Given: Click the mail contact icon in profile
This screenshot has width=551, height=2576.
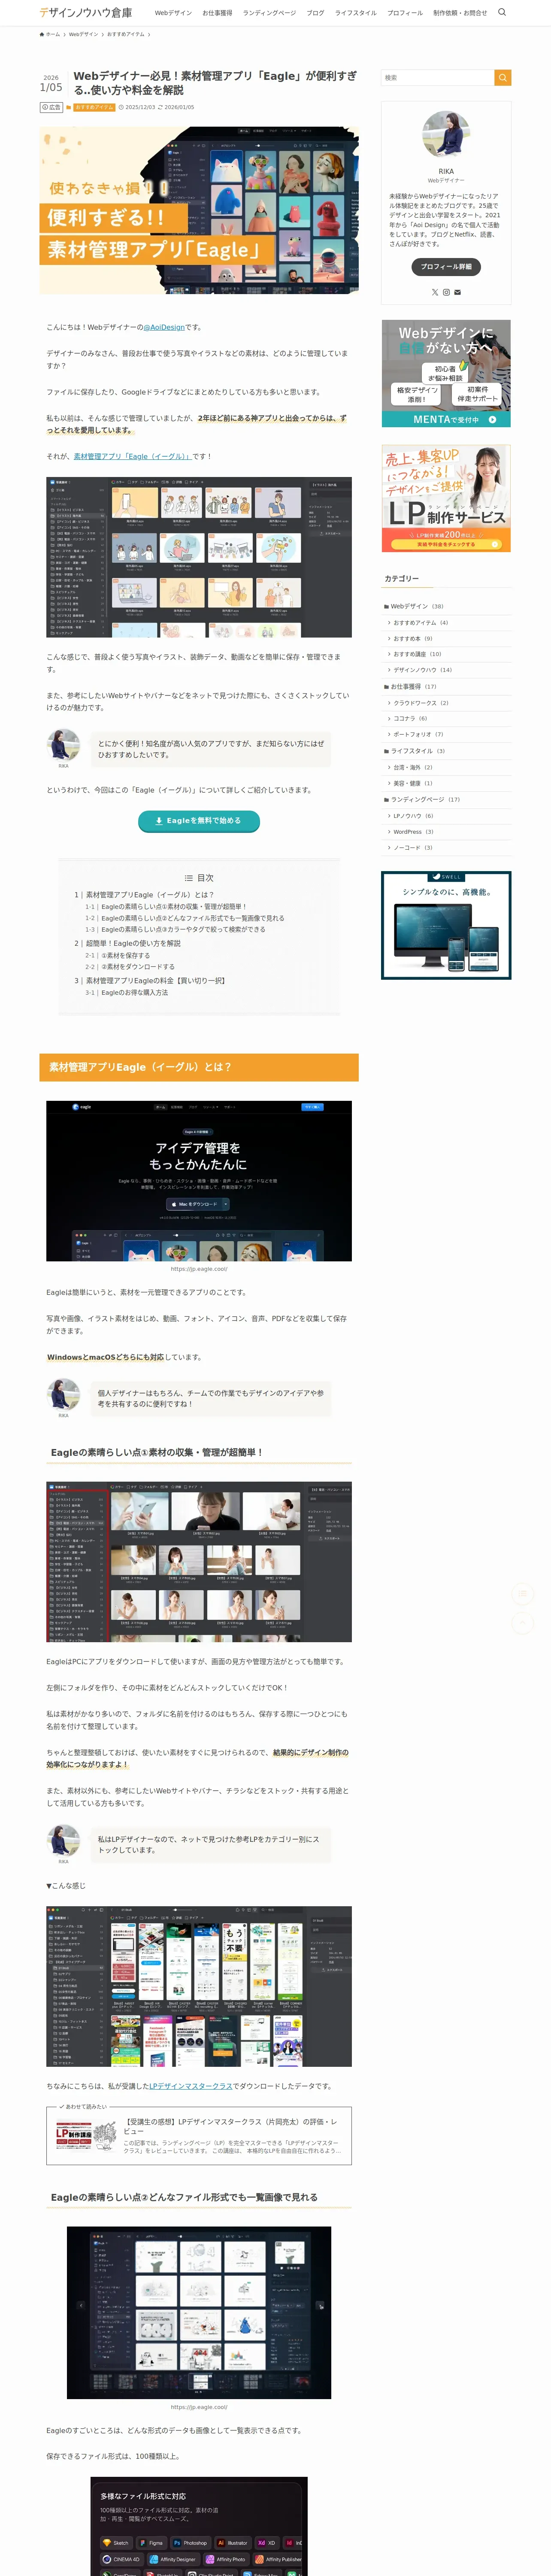Looking at the screenshot, I should coord(457,292).
